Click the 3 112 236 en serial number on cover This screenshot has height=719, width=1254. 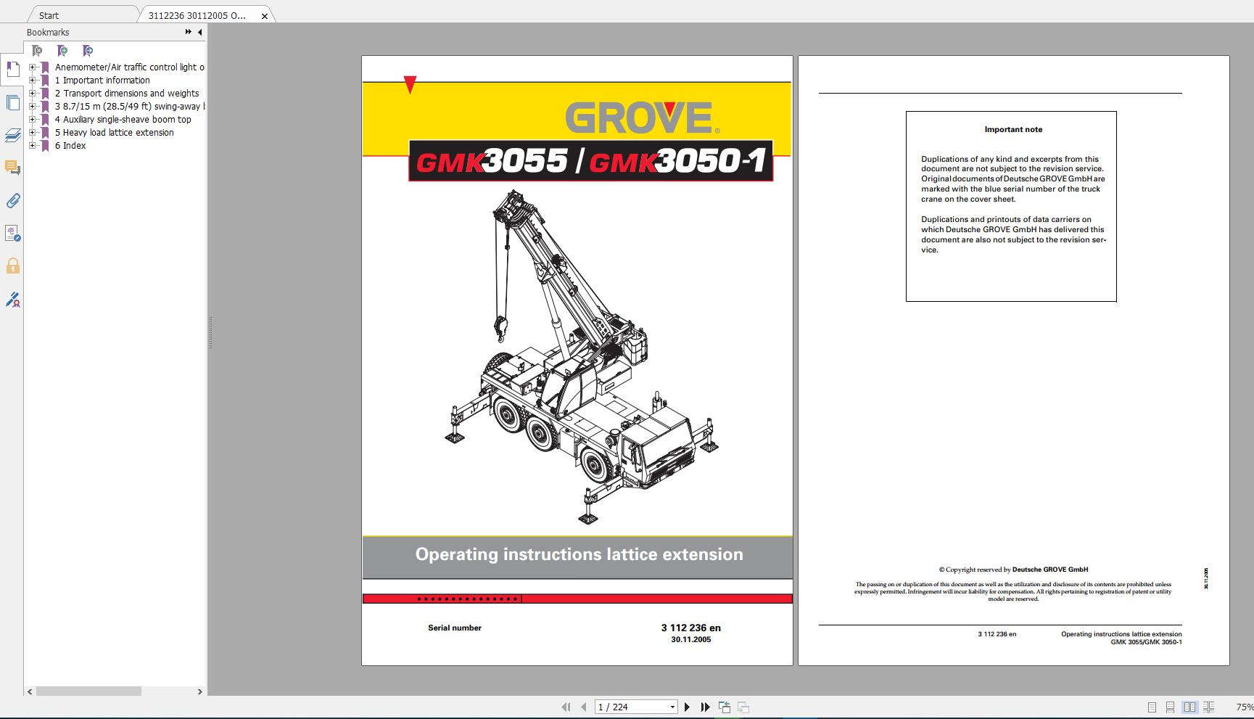(x=690, y=628)
